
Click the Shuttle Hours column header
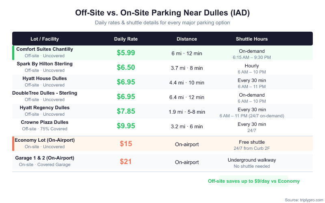pos(252,39)
